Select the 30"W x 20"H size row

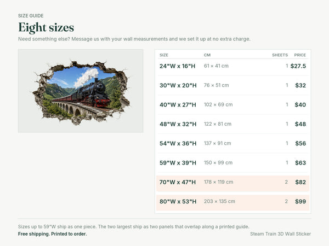[233, 85]
